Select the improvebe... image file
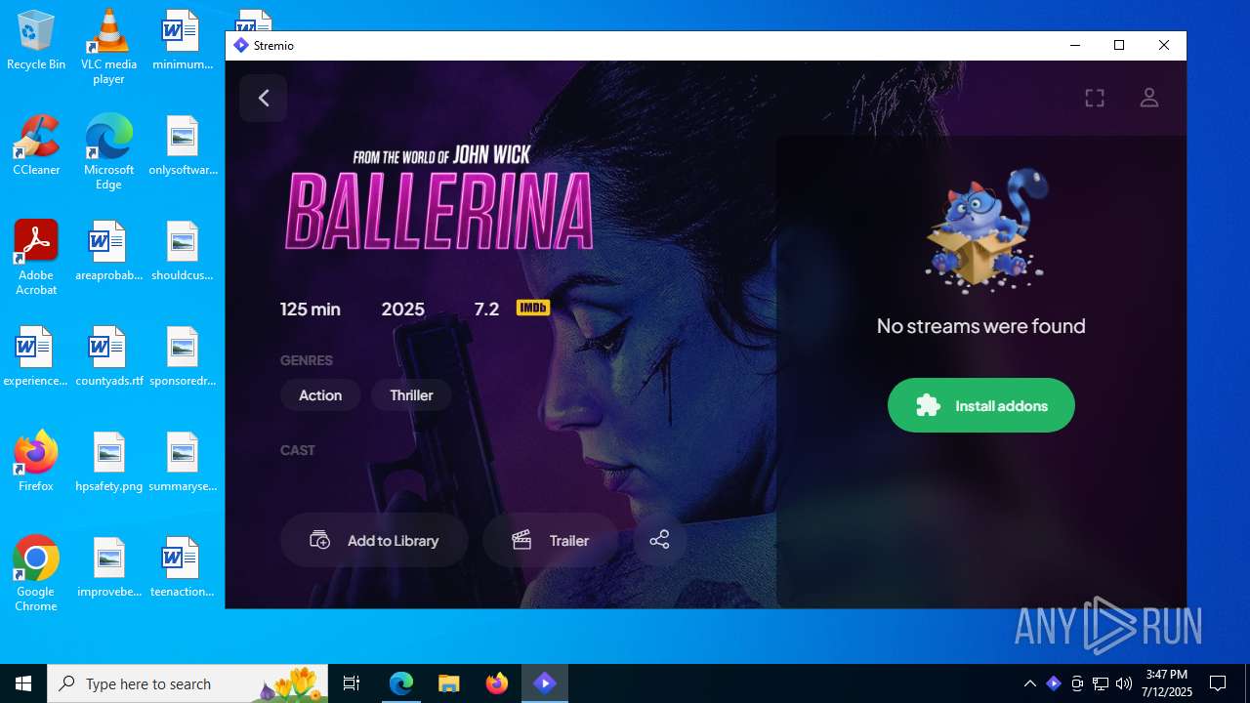The height and width of the screenshot is (703, 1250). 108,567
